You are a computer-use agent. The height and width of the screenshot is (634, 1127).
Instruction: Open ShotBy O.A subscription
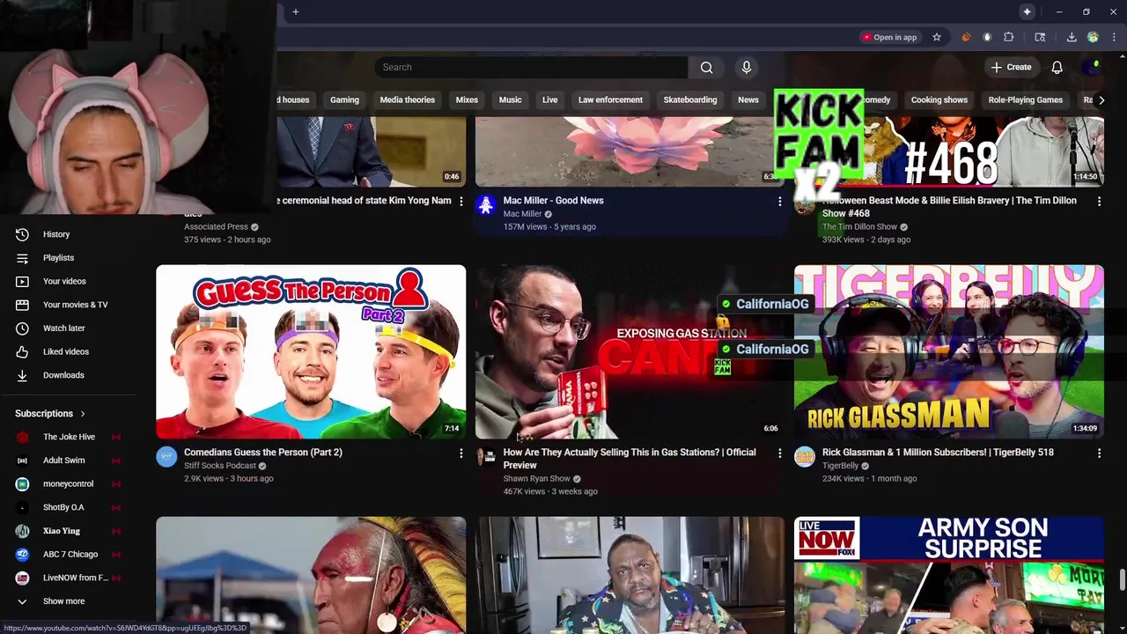pos(63,507)
